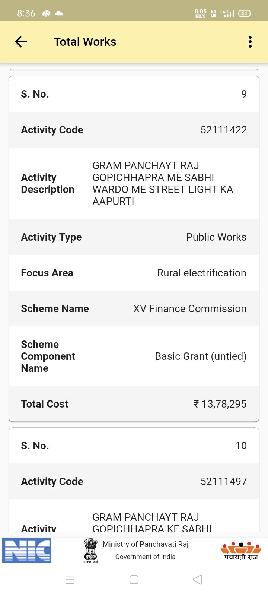Image resolution: width=268 pixels, height=596 pixels.
Task: Open the three-dot overflow menu
Action: point(250,42)
